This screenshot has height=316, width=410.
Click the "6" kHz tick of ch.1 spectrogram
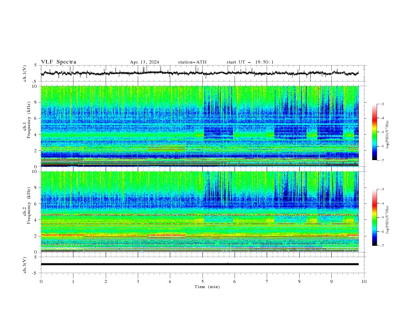(36, 118)
